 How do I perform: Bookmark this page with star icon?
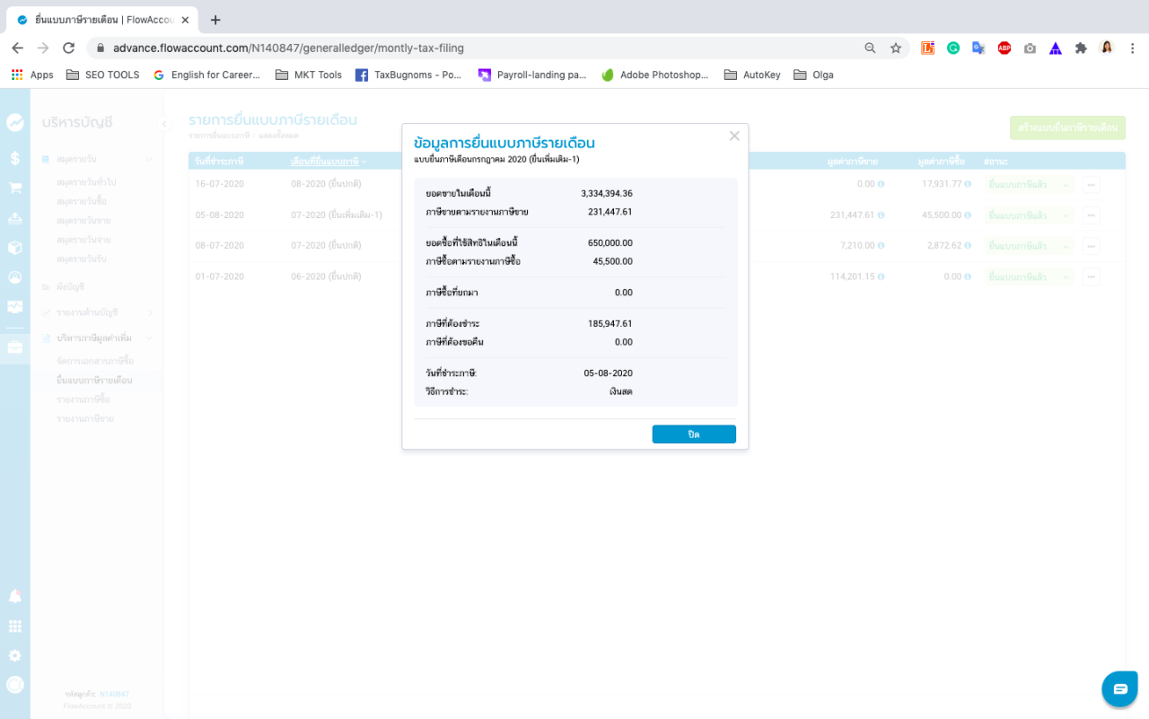click(895, 48)
